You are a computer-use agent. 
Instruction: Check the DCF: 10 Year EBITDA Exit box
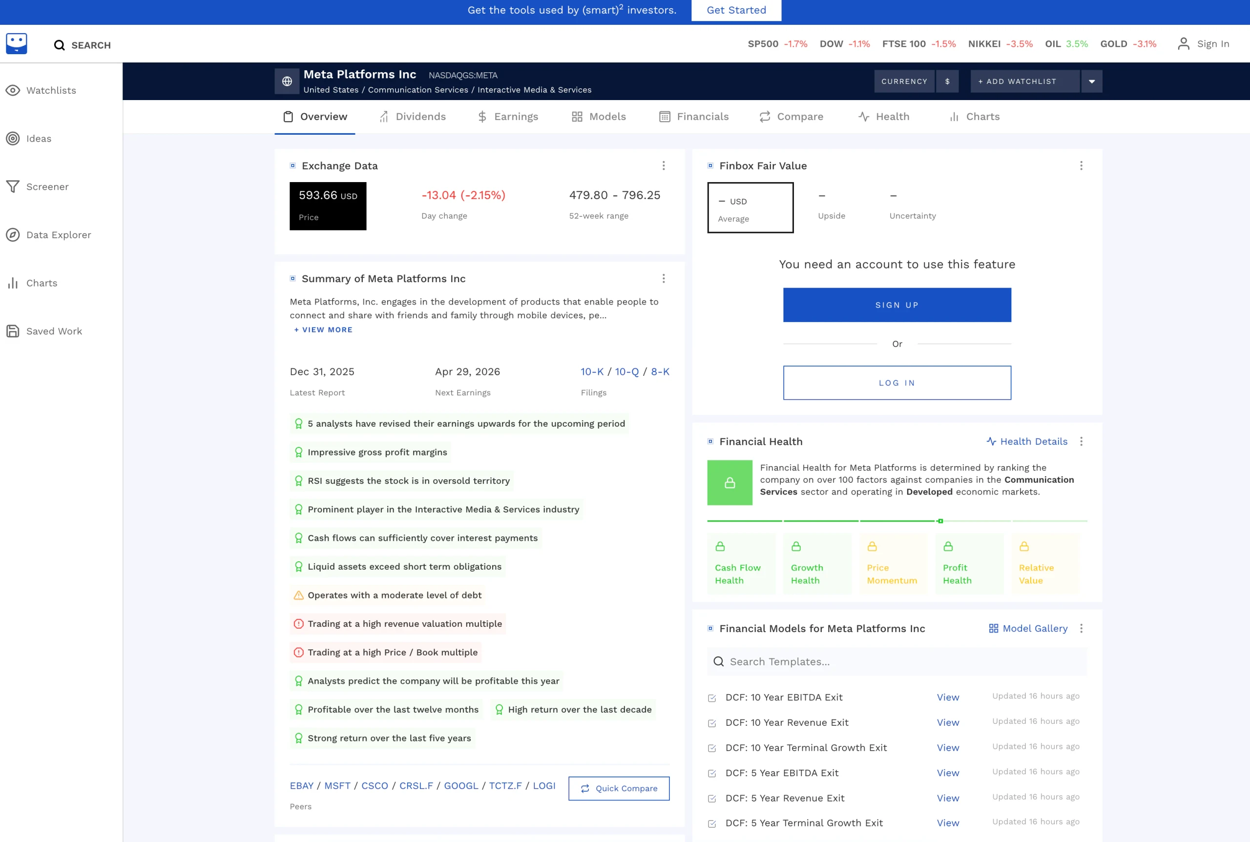pos(712,698)
